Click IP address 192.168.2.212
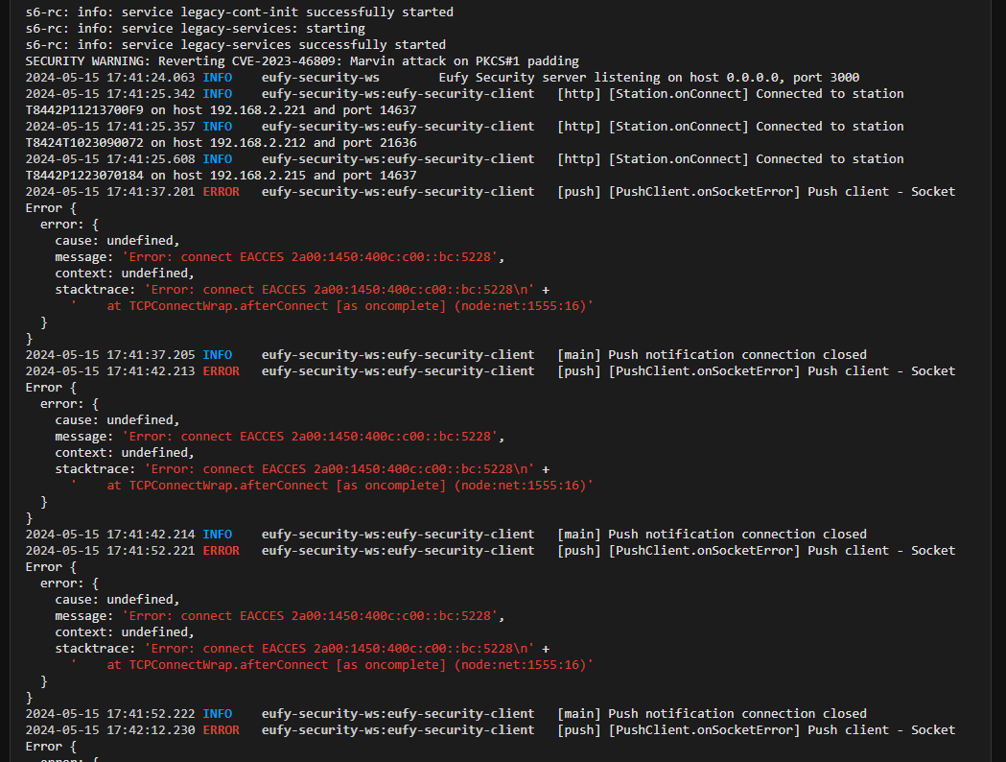The image size is (1006, 762). [258, 142]
